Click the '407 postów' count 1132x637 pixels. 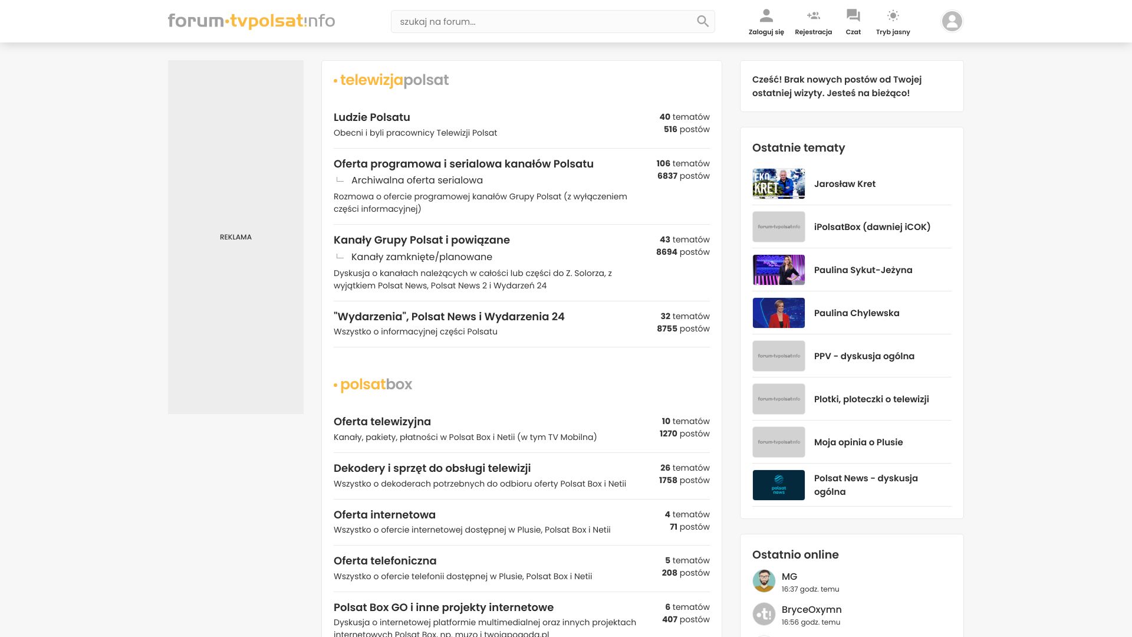point(685,620)
